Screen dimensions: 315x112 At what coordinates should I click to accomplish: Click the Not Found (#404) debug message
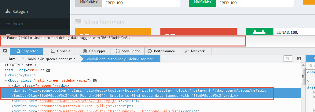[x=65, y=38]
